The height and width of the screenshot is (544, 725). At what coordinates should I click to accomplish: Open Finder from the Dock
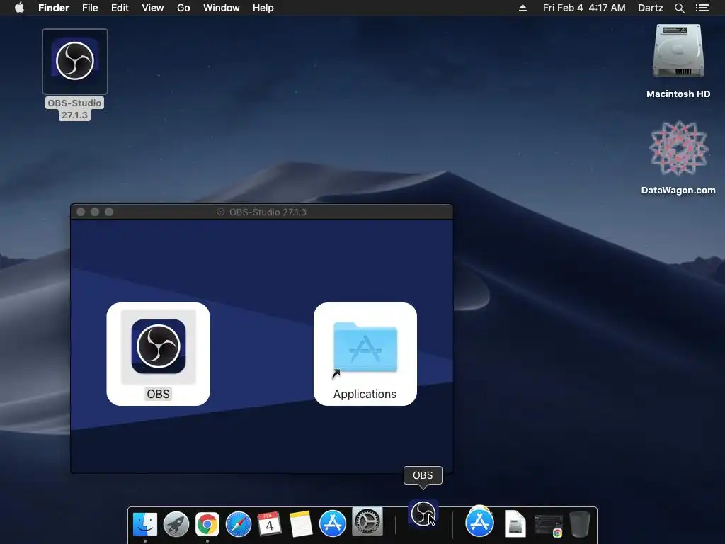(145, 523)
